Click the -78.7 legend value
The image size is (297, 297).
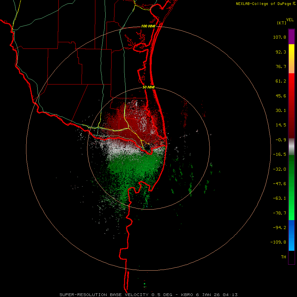point(280,213)
